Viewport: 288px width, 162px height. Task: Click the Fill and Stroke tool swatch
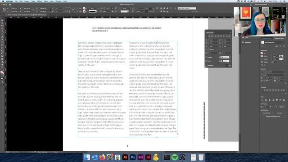2,73
